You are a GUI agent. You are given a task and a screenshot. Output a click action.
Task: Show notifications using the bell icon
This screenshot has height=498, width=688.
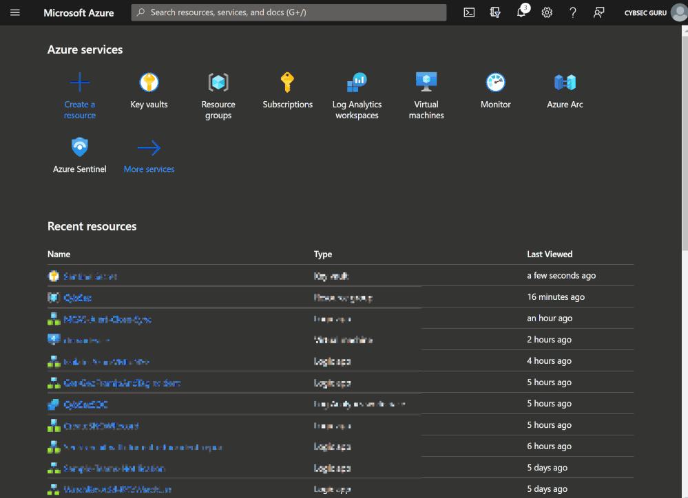(521, 12)
